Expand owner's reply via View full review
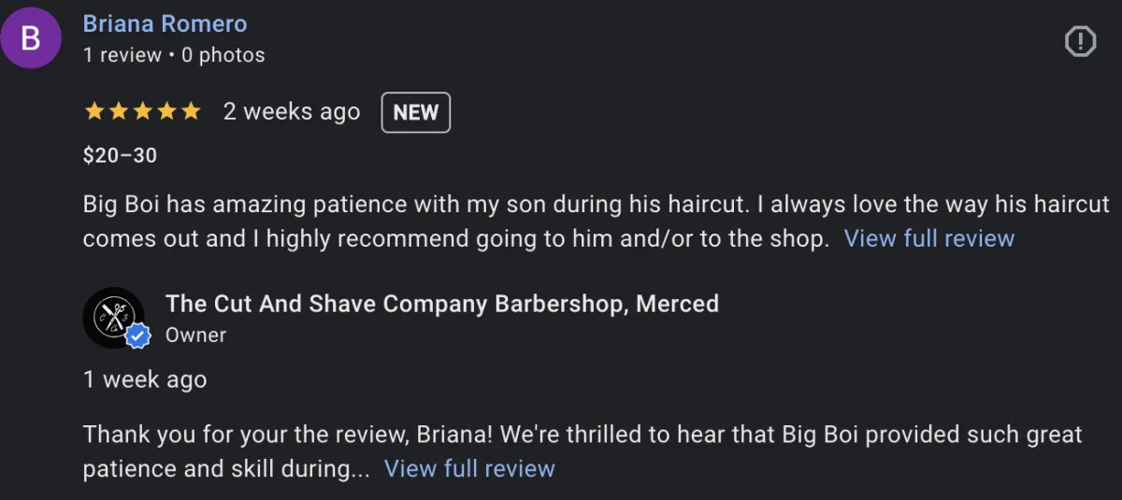 point(469,468)
